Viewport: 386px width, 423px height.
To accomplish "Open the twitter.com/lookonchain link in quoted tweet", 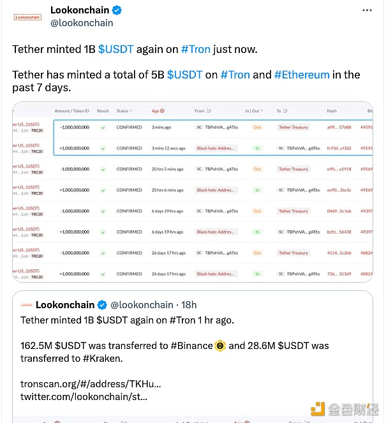I will pyautogui.click(x=84, y=397).
